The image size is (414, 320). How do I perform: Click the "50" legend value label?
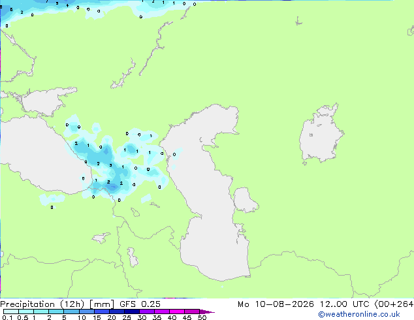[202, 317]
